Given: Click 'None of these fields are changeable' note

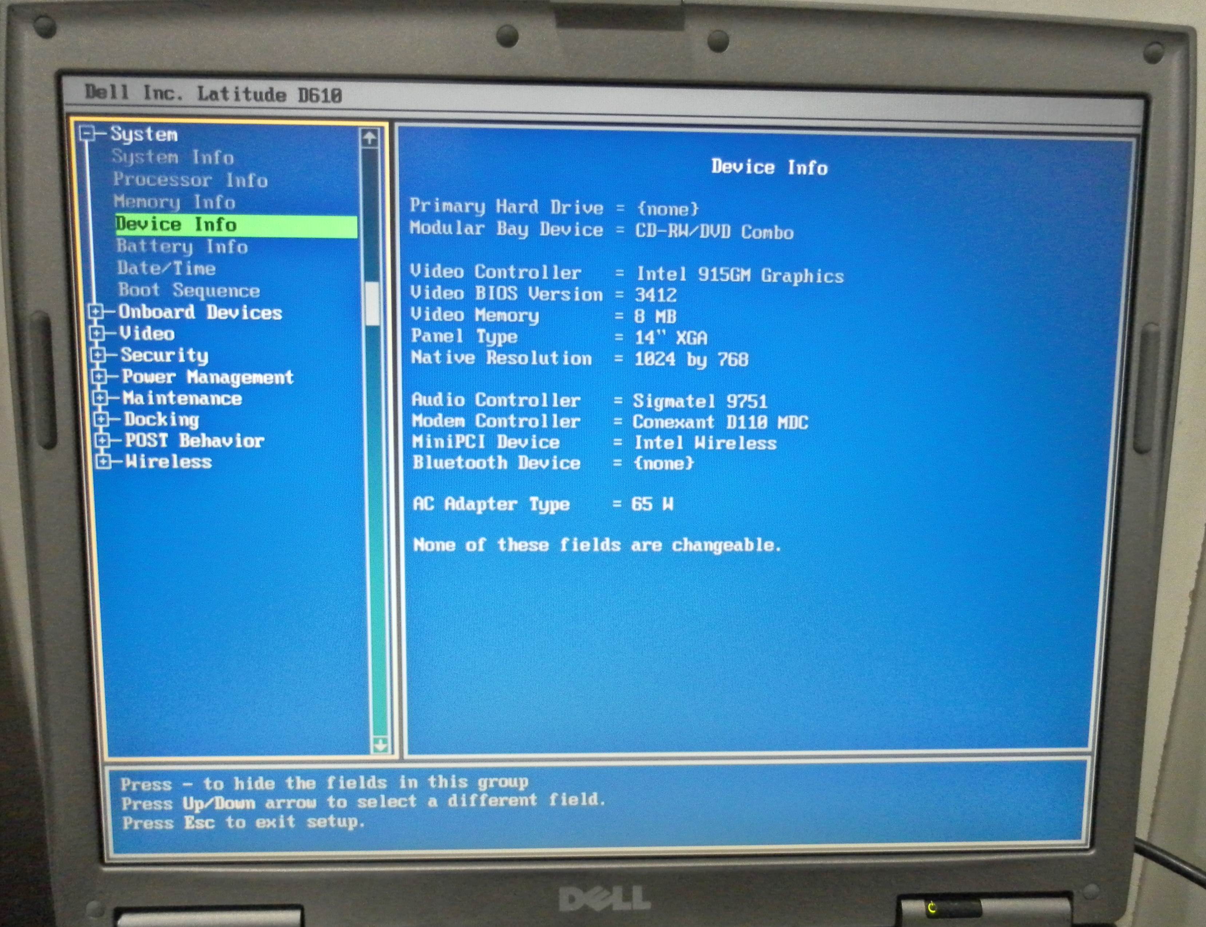Looking at the screenshot, I should [x=598, y=545].
